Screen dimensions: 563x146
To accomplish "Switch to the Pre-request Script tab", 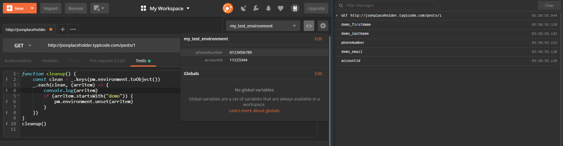I will pos(107,61).
